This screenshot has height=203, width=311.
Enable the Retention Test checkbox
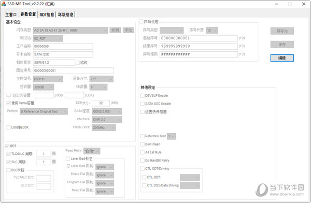(142, 136)
